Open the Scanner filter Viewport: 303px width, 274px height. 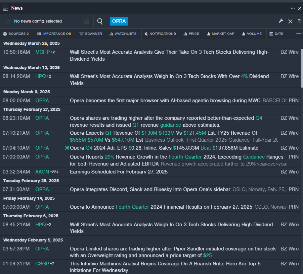(91, 34)
